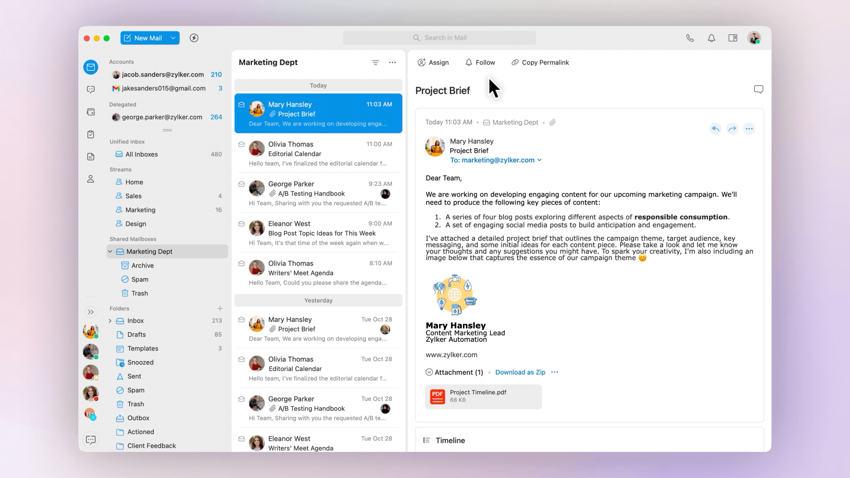The image size is (850, 478).
Task: Open the calendar icon in left sidebar
Action: click(x=91, y=112)
